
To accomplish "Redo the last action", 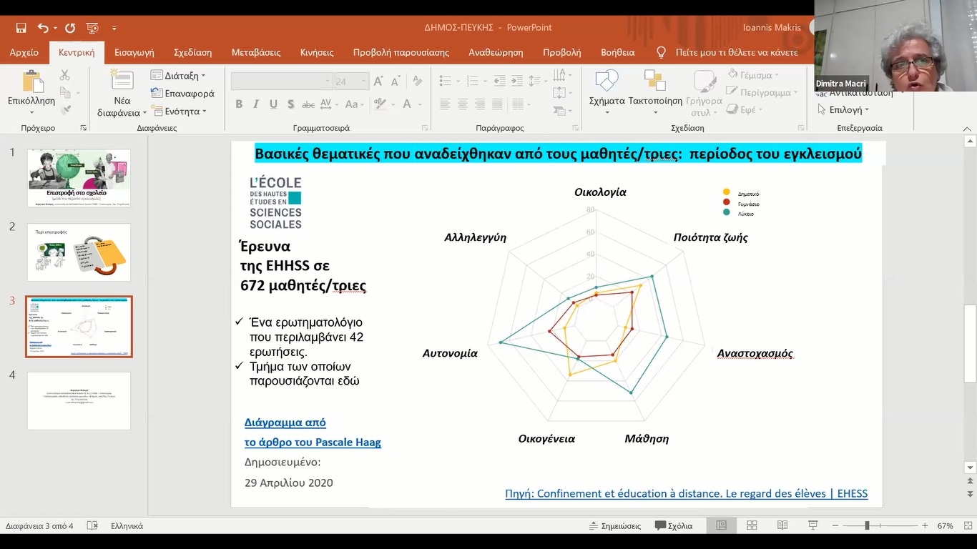I will tap(70, 28).
